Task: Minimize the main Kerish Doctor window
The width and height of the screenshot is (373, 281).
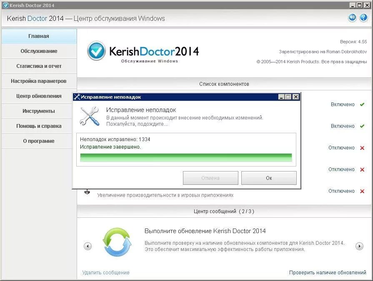Action: [x=353, y=5]
